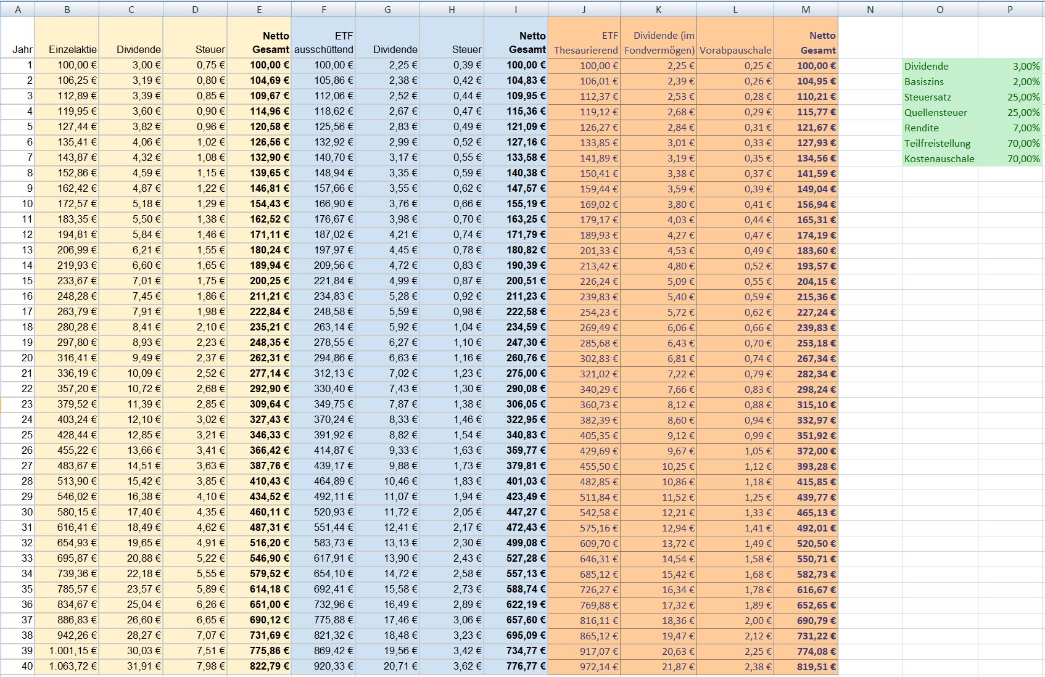Click row header 40
The width and height of the screenshot is (1045, 677).
(17, 666)
